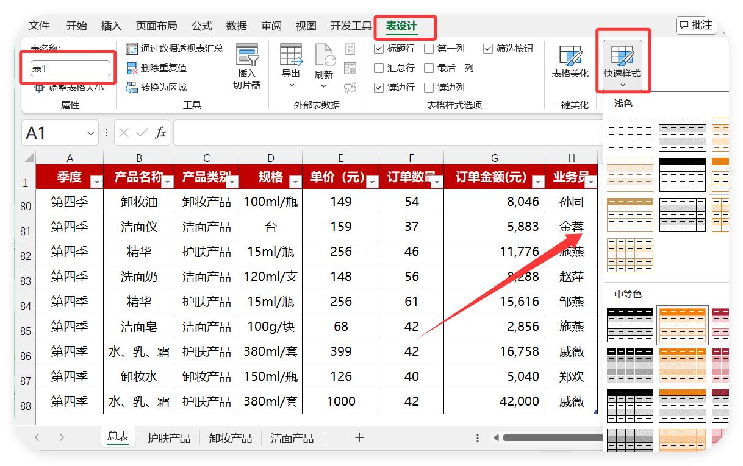
Task: Open the 订单金额(元) column filter dropdown
Action: point(537,182)
